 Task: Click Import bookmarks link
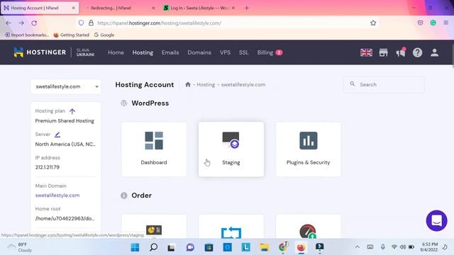[27, 35]
